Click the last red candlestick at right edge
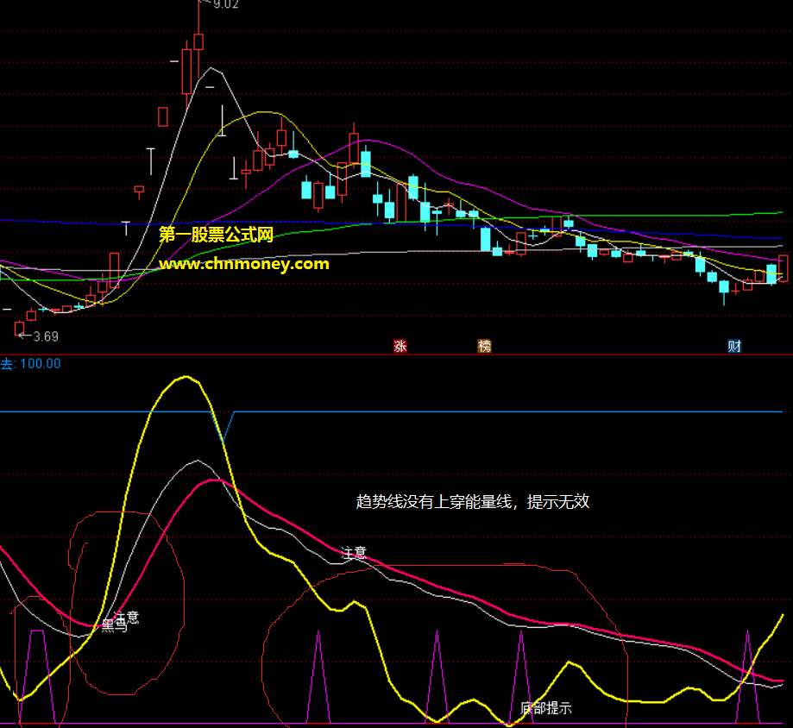This screenshot has width=793, height=728. 784,268
